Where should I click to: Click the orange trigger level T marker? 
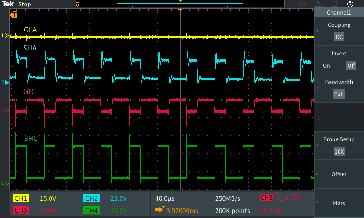click(14, 15)
